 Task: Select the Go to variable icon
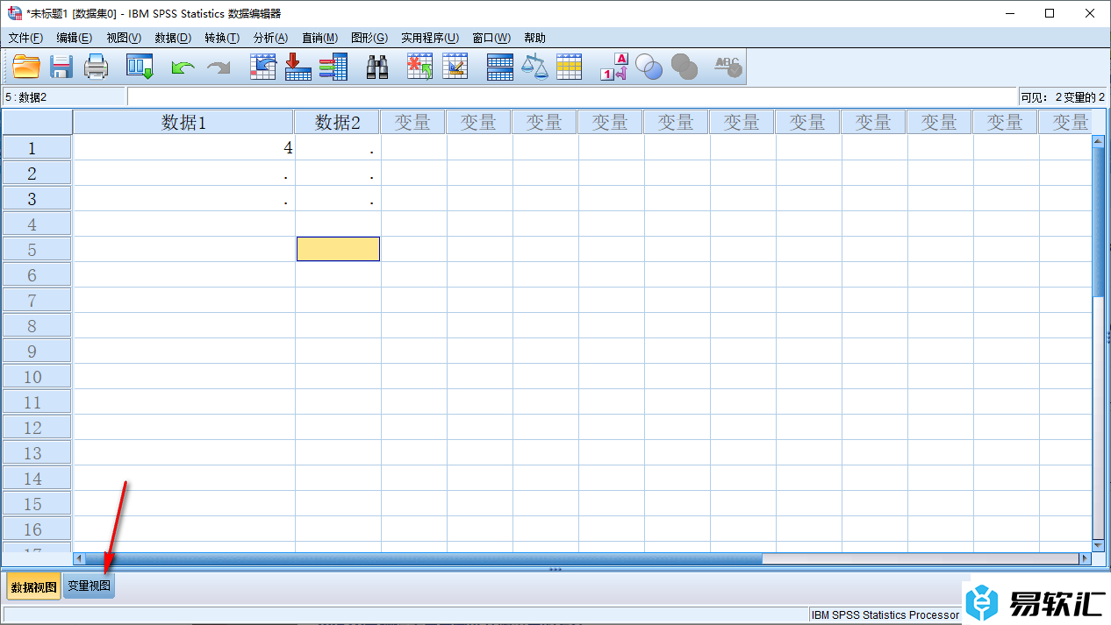(x=298, y=67)
